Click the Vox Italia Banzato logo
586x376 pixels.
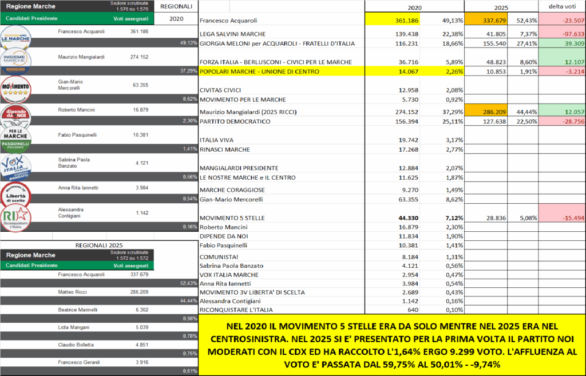18,167
